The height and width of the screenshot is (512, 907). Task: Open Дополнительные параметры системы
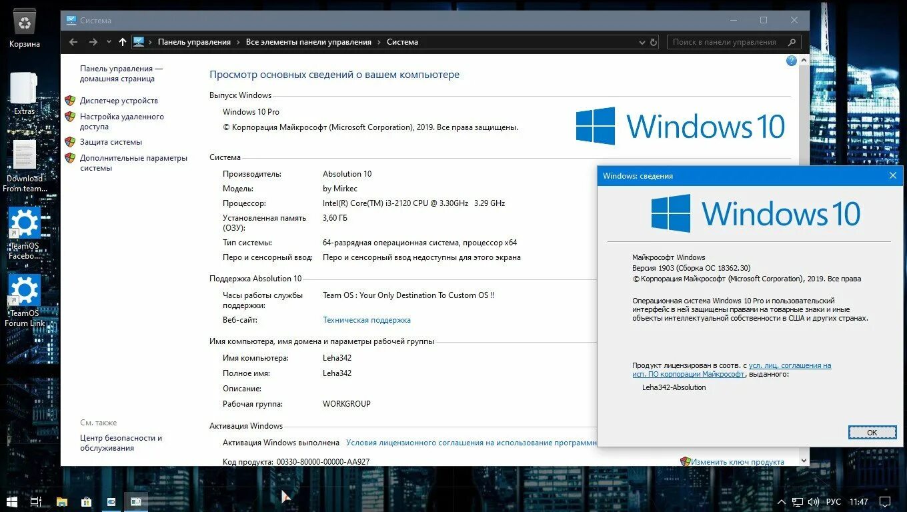(x=133, y=163)
